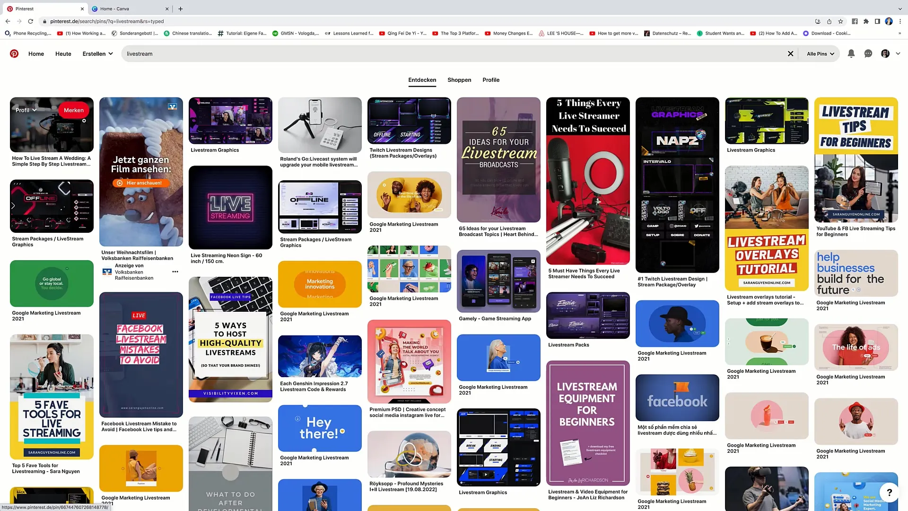908x511 pixels.
Task: Open the profile avatar in header
Action: [885, 53]
